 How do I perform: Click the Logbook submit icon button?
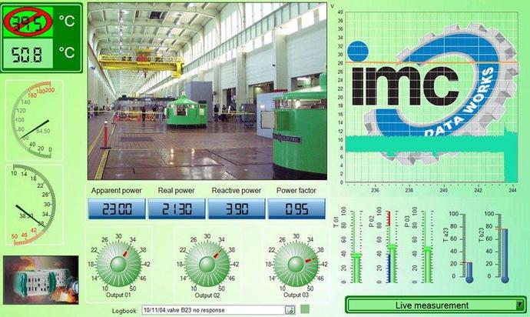click(290, 309)
